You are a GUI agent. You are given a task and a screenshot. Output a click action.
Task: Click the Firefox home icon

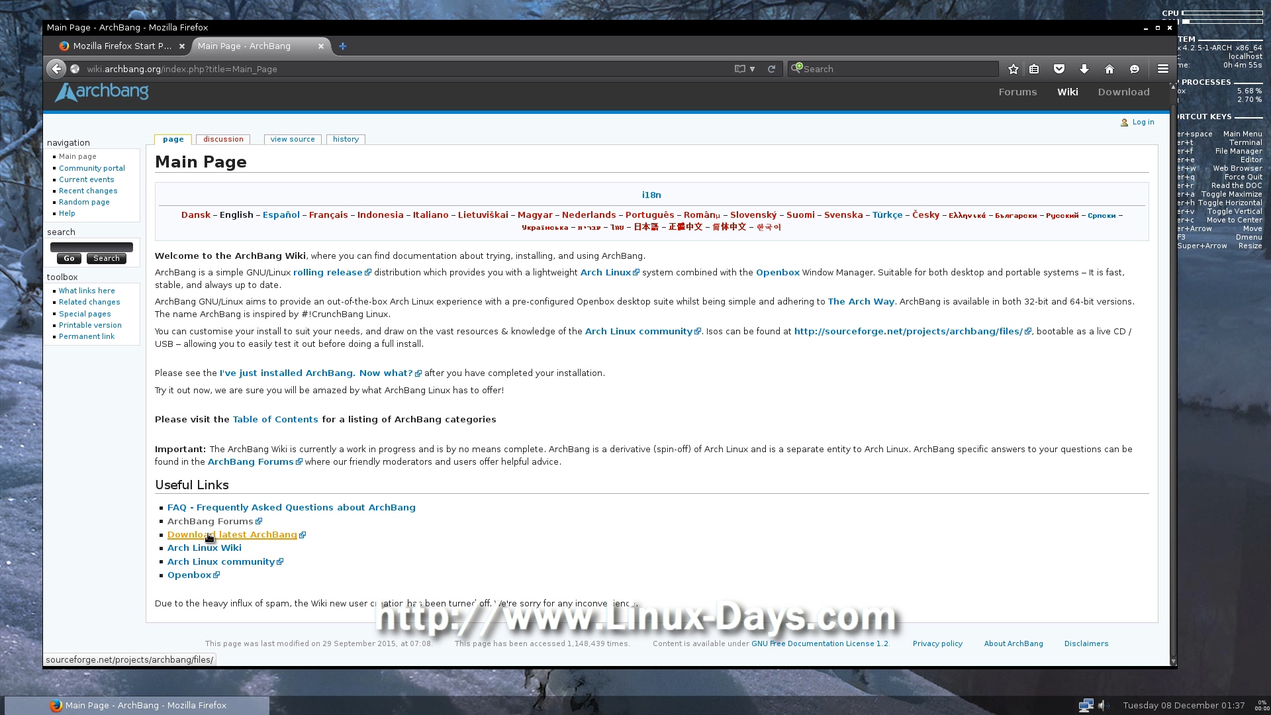[x=1109, y=69]
